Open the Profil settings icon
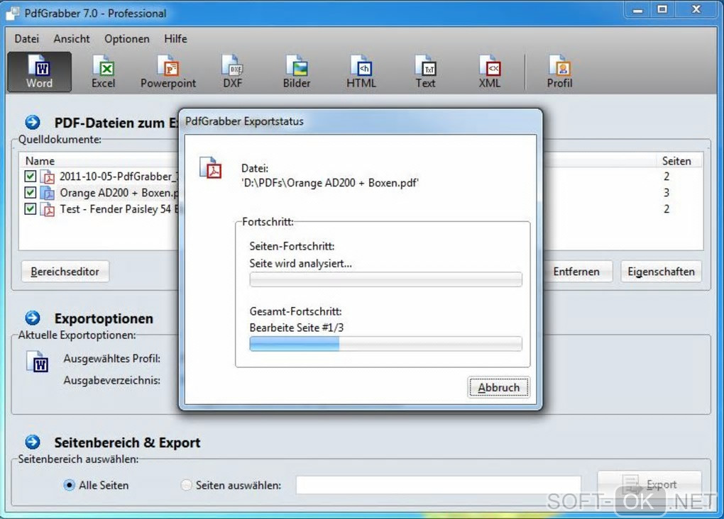Viewport: 724px width, 519px height. [x=559, y=72]
